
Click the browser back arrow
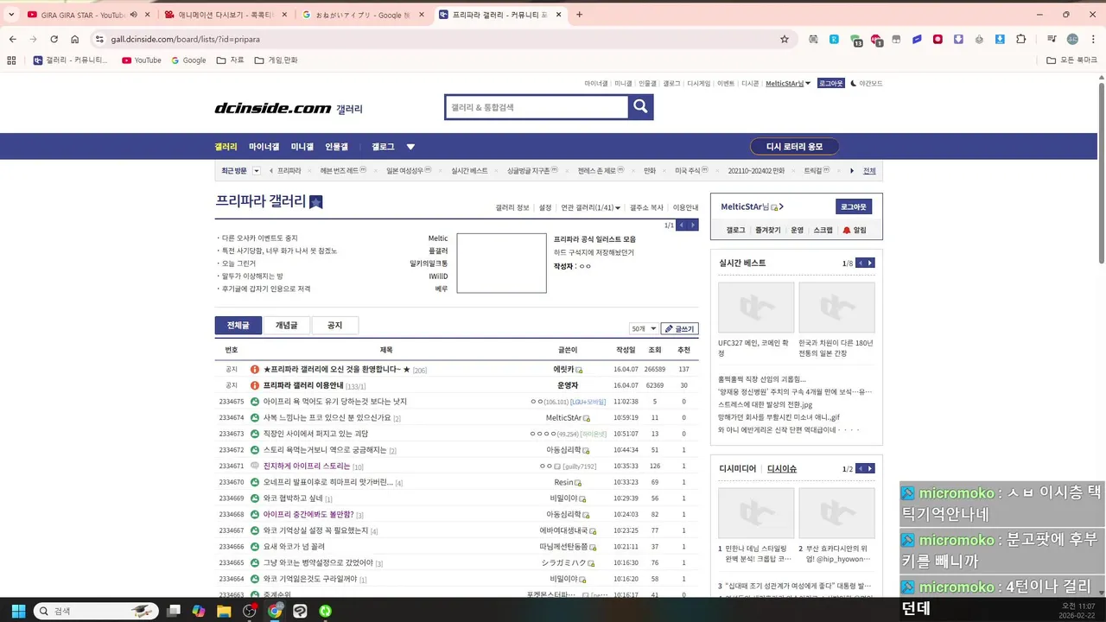click(12, 39)
